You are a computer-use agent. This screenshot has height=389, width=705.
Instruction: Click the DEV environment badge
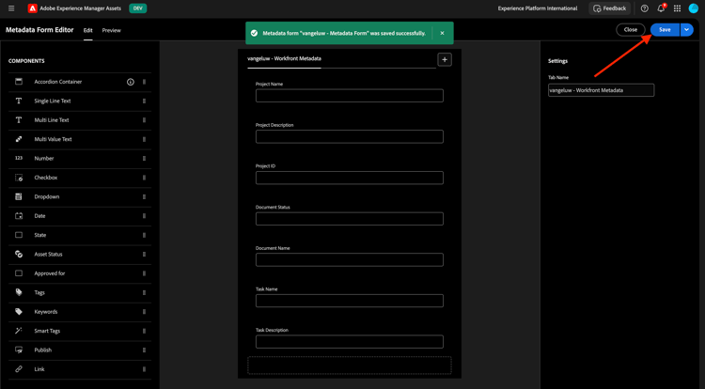click(x=137, y=8)
